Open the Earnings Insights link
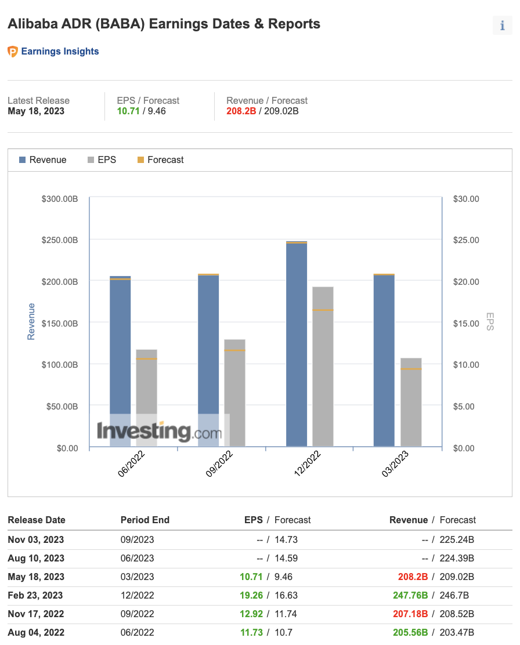Viewport: 520px width, 645px height. pos(60,52)
